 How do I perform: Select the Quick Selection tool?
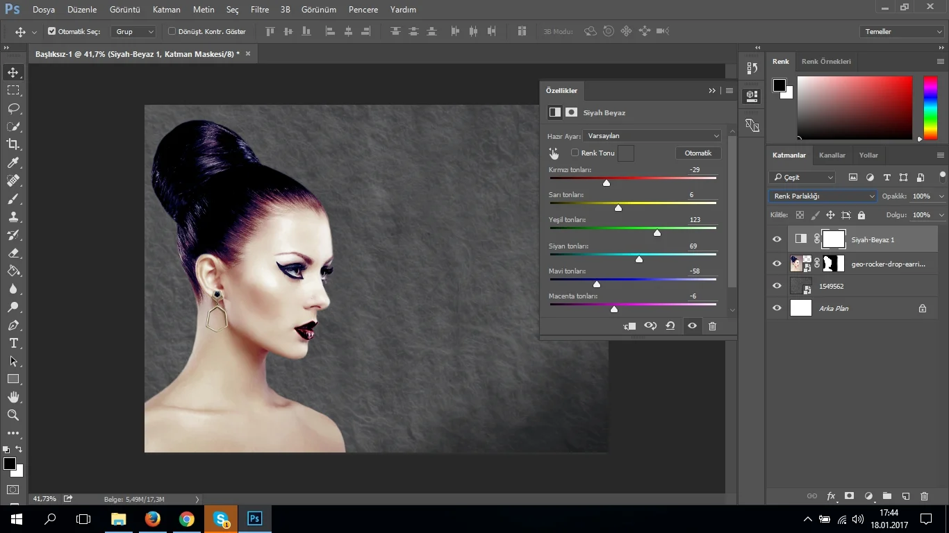[13, 126]
